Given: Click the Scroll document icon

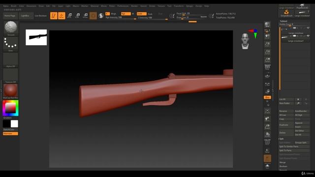Looking at the screenshot, I should pos(267,36).
